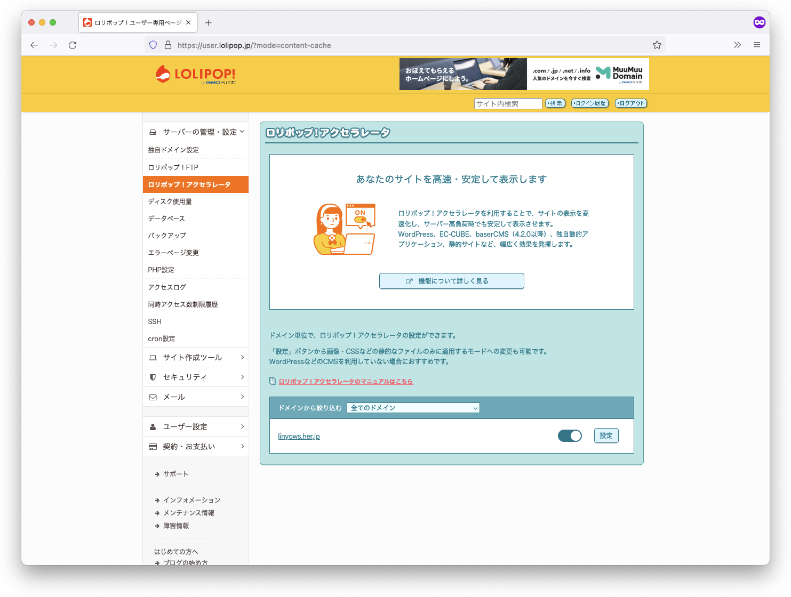Click the document icon beside the manual link

coord(271,381)
